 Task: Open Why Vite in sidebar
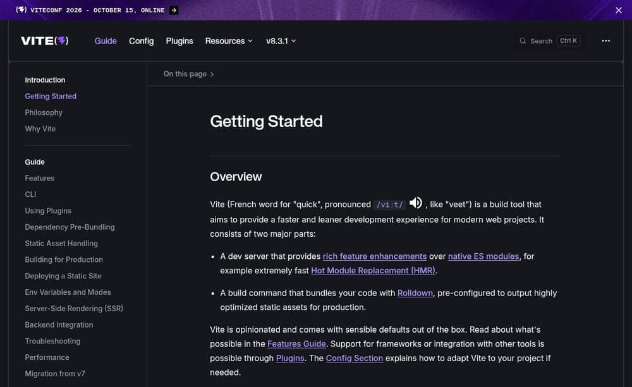tap(40, 129)
